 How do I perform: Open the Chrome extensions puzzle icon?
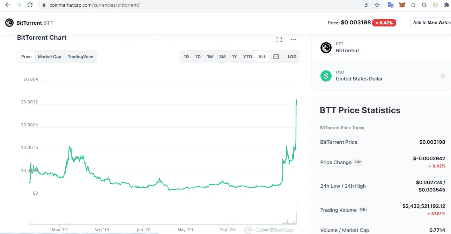(446, 5)
